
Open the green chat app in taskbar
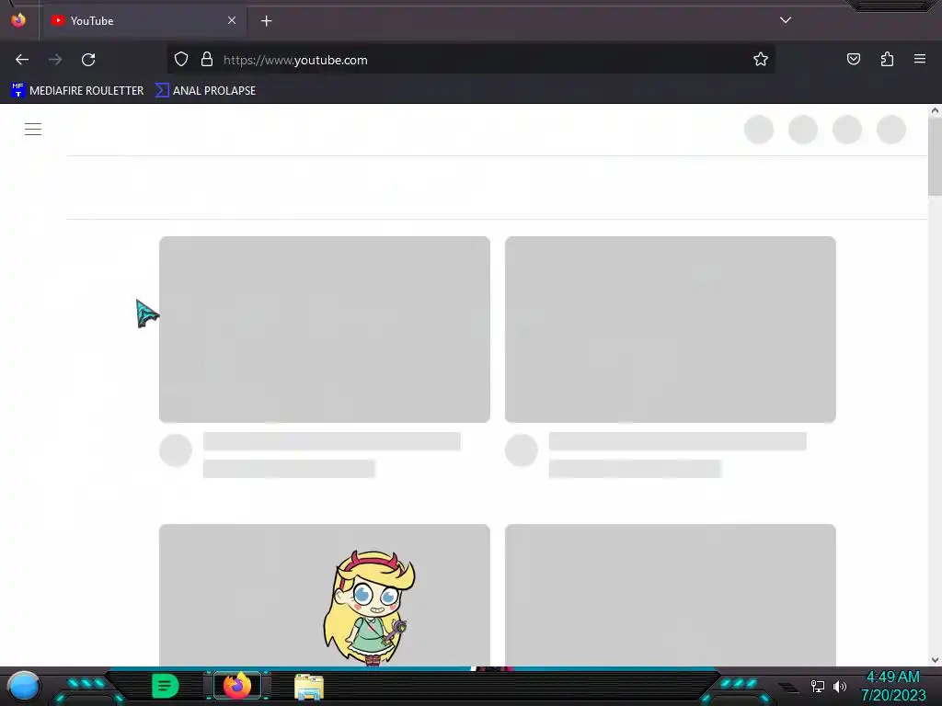pos(165,686)
